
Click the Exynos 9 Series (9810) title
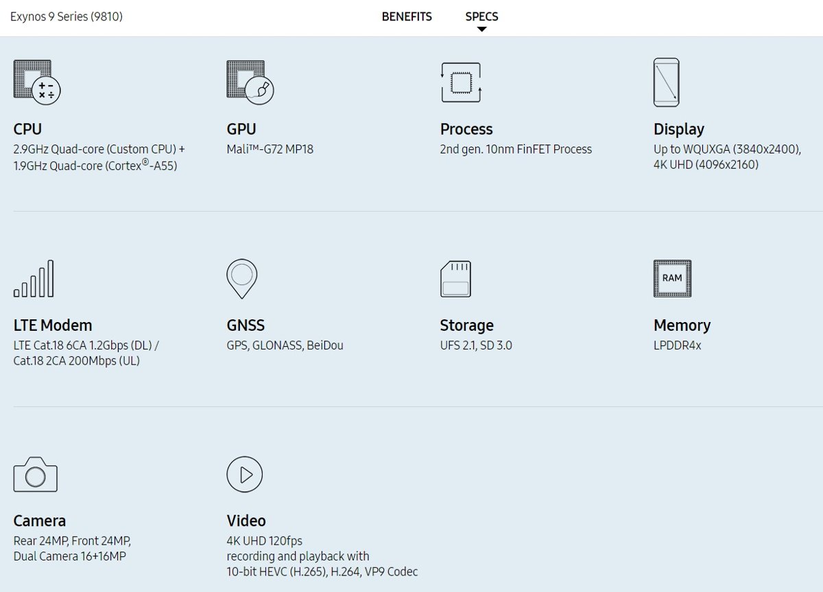coord(67,16)
